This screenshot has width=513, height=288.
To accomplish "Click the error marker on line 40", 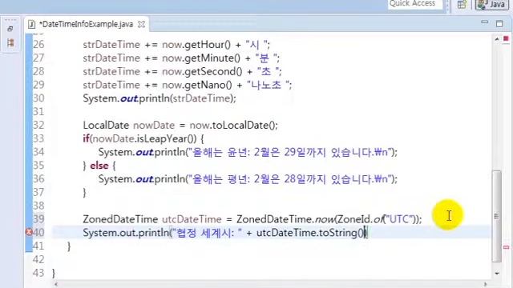I will pyautogui.click(x=29, y=232).
